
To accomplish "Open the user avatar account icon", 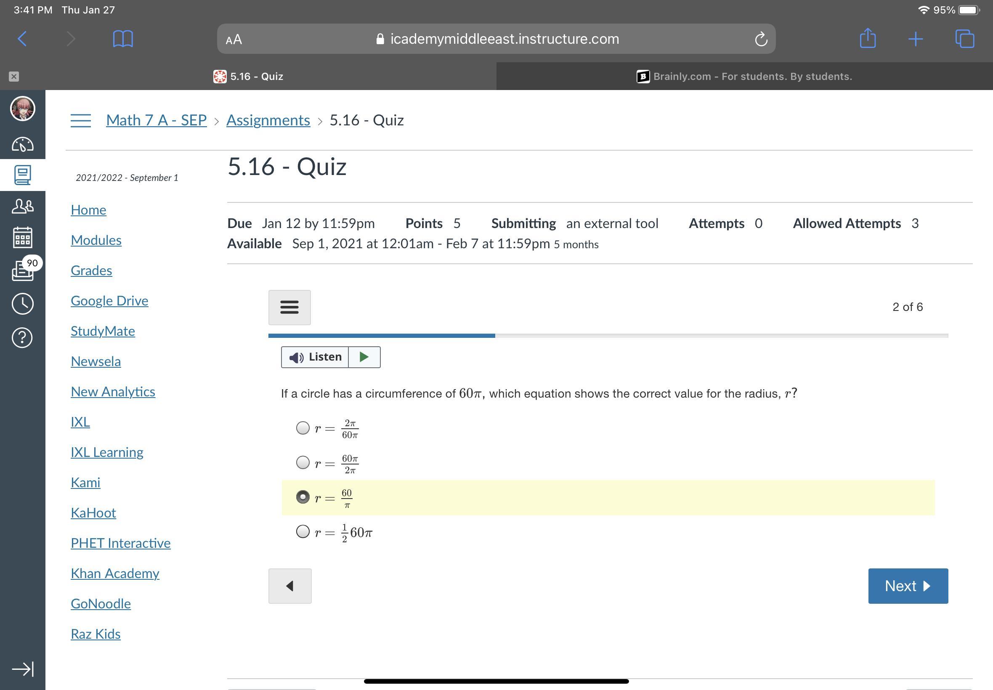I will click(22, 109).
